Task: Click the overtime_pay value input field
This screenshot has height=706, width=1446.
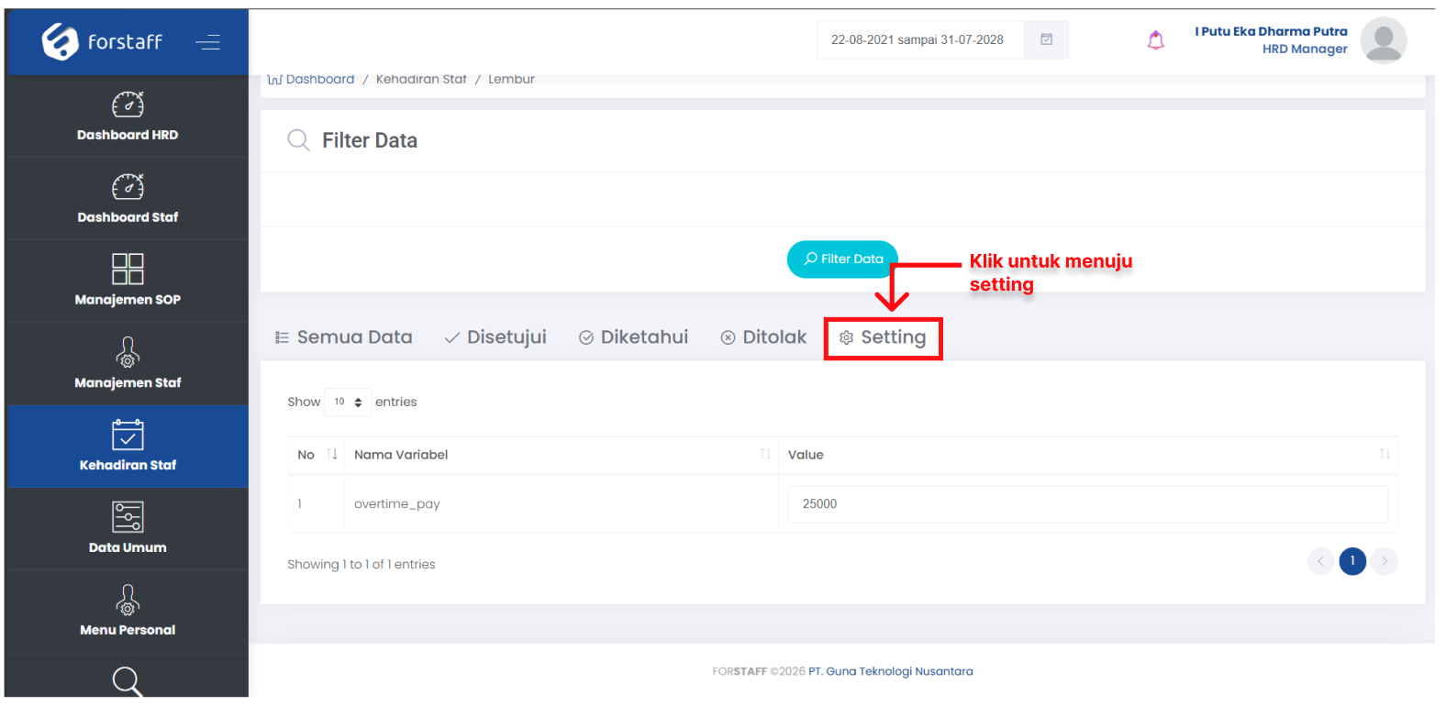Action: [1087, 504]
